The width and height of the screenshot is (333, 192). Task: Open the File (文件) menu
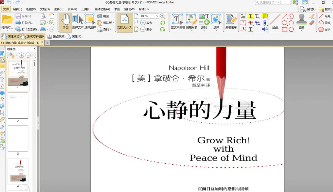click(x=6, y=9)
